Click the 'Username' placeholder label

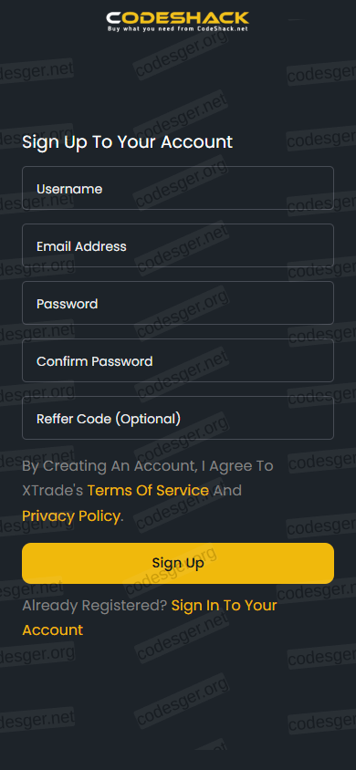[69, 189]
